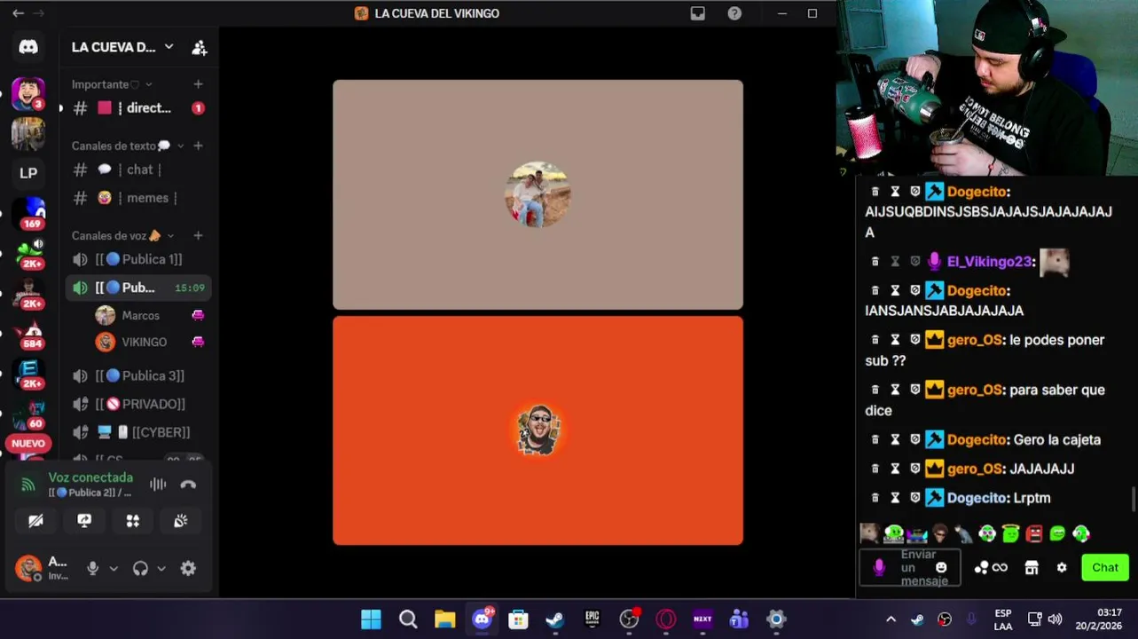Timeout gero_OS JAJAJAJJ message hourglass
Image resolution: width=1138 pixels, height=639 pixels.
click(895, 469)
